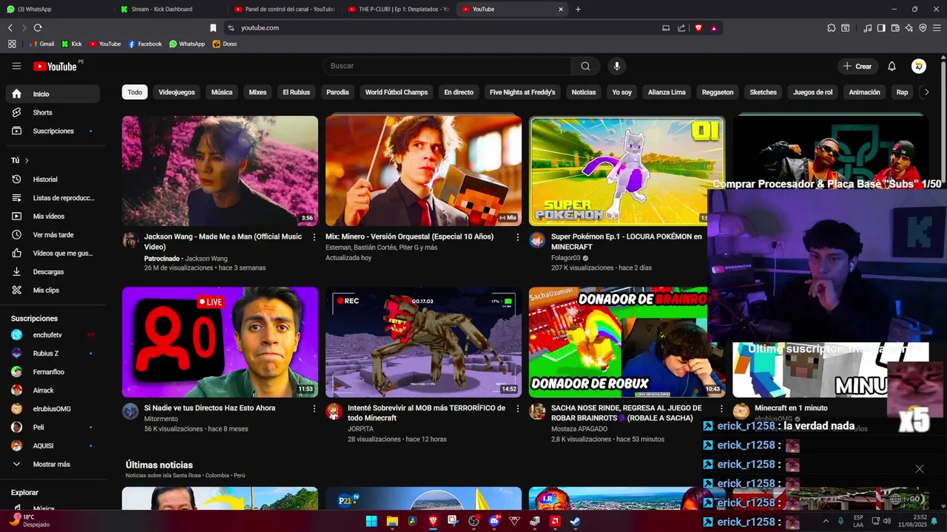This screenshot has width=947, height=532.
Task: Open Brave VPN shield icon
Action: 923,28
